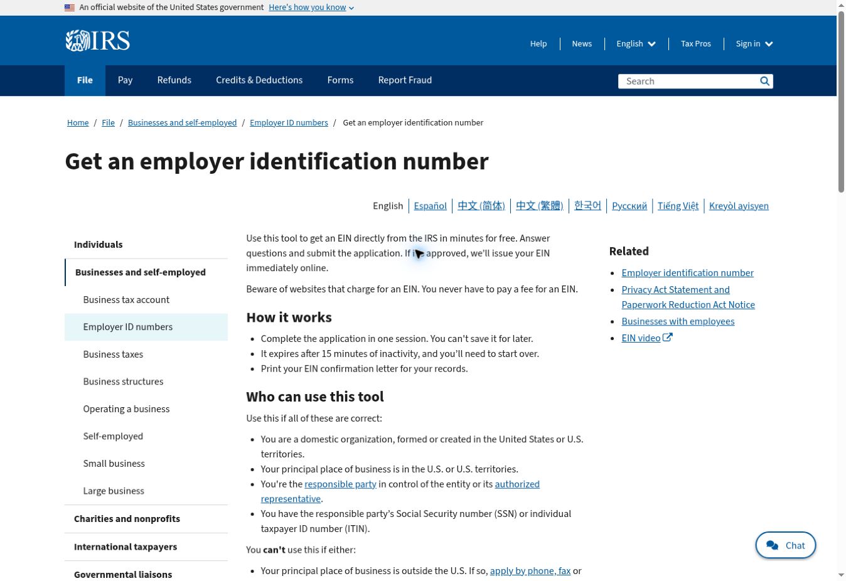Open the Refunds menu item
Viewport: 846px width, 581px height.
point(174,80)
